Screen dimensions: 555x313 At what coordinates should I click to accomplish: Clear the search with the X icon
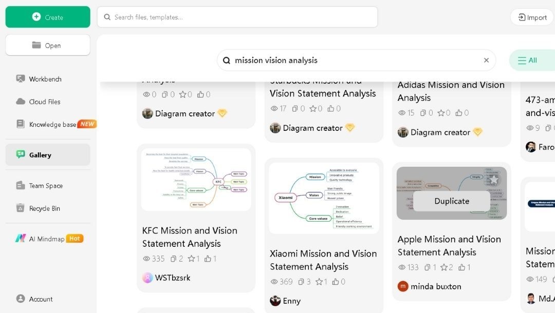point(486,60)
